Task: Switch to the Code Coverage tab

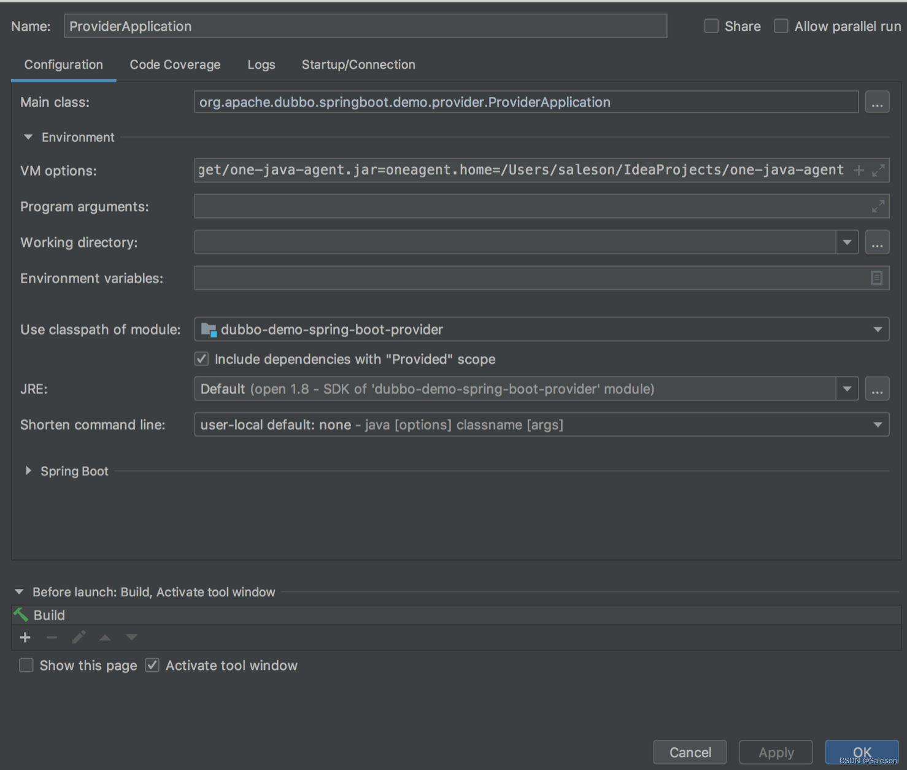Action: tap(175, 64)
